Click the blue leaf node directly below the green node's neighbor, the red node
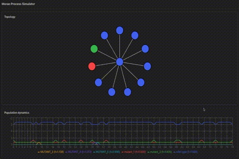This screenshot has height=159, width=239. click(x=98, y=82)
